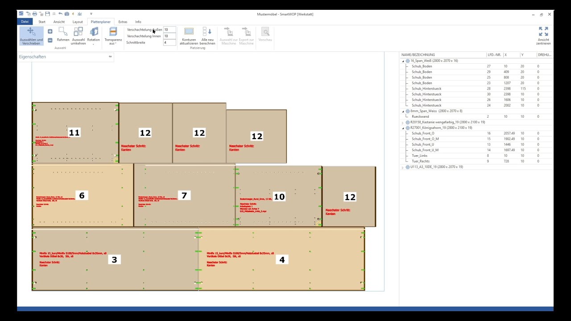Select the Schub_Front_U_M row

tap(476, 150)
